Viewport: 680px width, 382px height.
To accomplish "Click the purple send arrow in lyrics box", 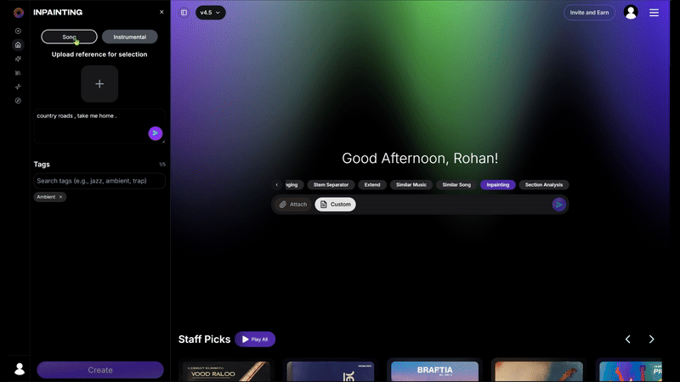I will click(155, 133).
